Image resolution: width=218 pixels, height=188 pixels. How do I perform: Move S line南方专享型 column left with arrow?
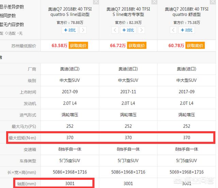point(115,30)
